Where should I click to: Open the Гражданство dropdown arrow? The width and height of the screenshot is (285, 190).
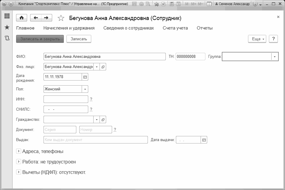[97, 120]
